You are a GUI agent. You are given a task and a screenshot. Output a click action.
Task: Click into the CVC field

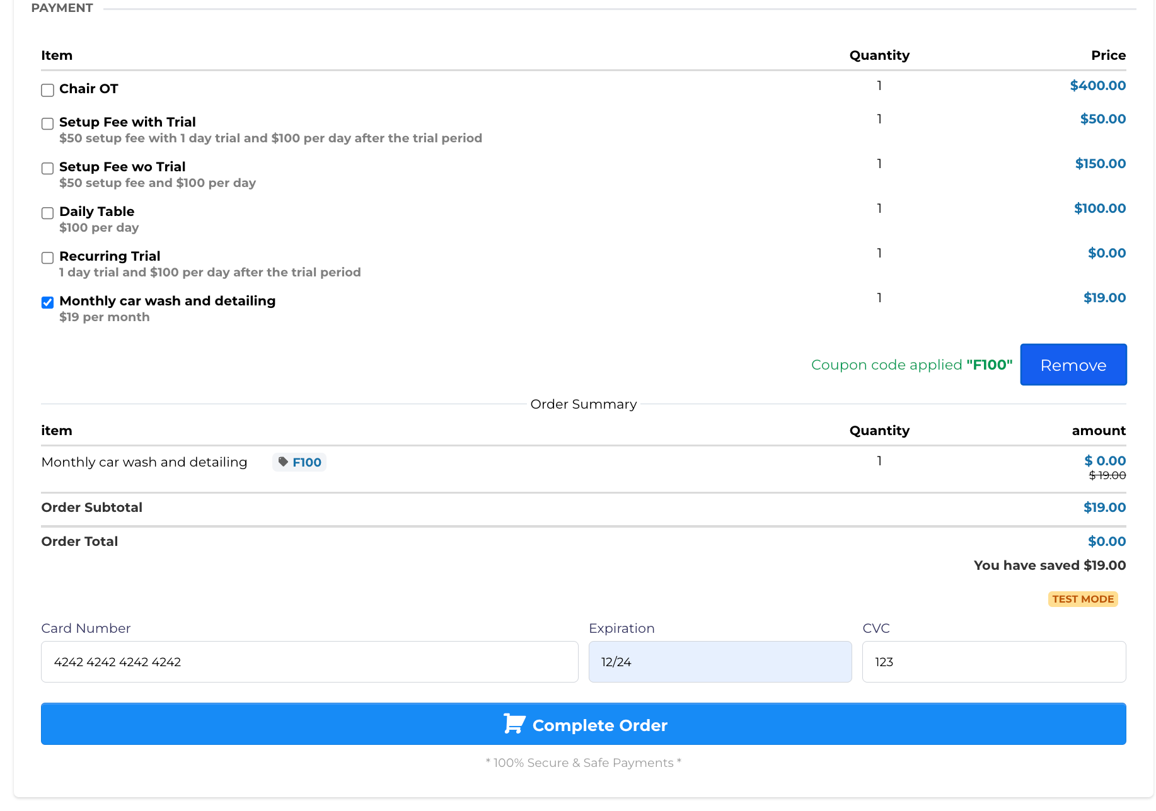coord(993,662)
